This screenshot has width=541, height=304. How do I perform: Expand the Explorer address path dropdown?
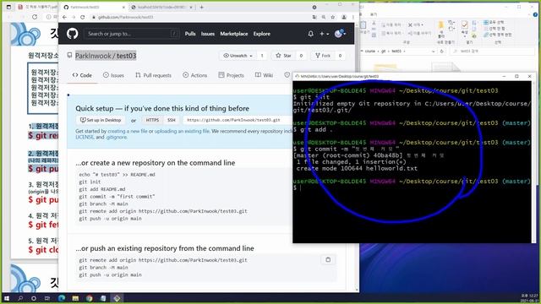tap(433, 52)
